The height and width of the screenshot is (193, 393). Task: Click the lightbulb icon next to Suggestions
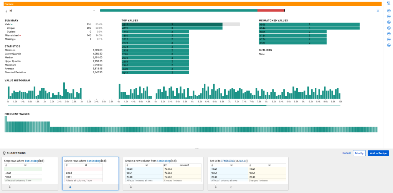tap(4, 153)
